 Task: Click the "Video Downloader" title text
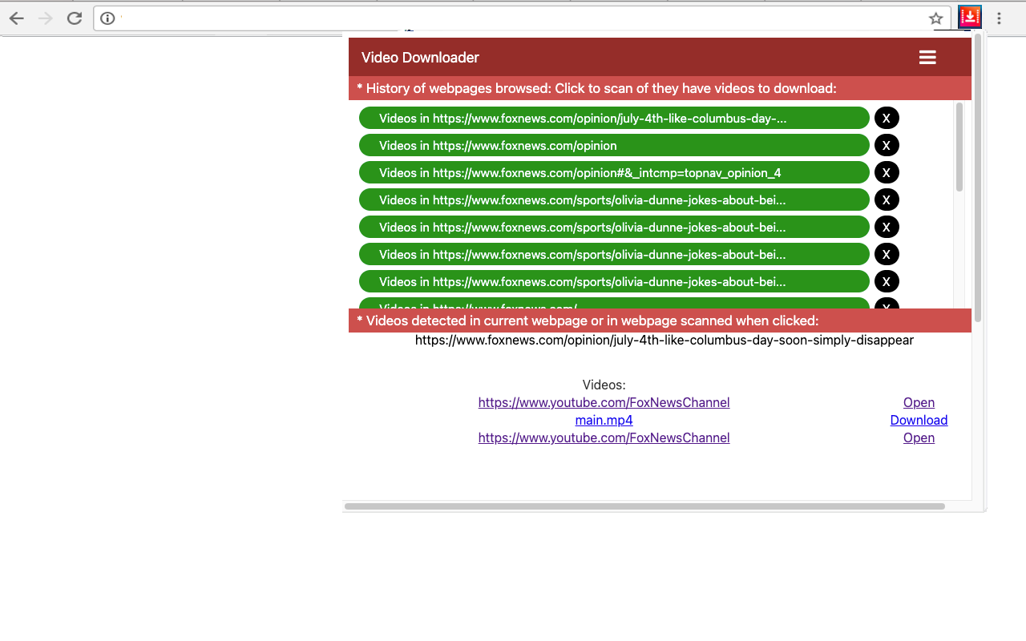[420, 57]
